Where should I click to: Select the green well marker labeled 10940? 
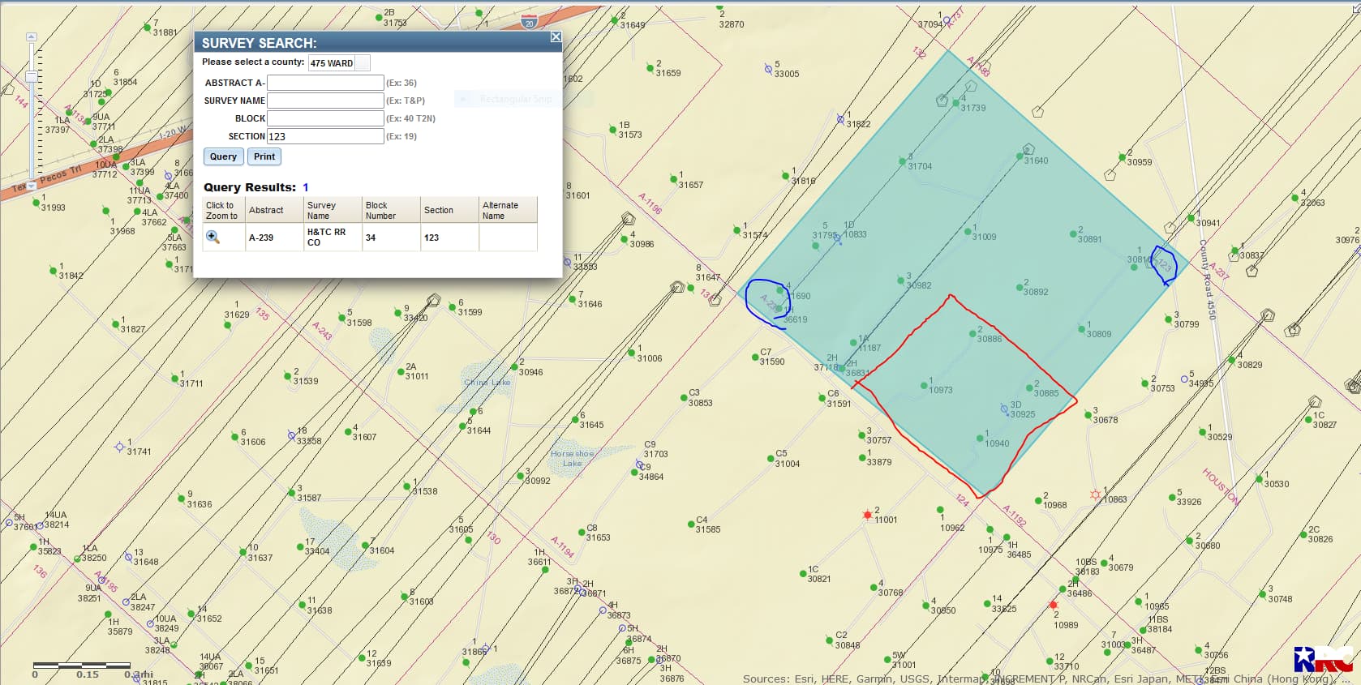click(979, 439)
